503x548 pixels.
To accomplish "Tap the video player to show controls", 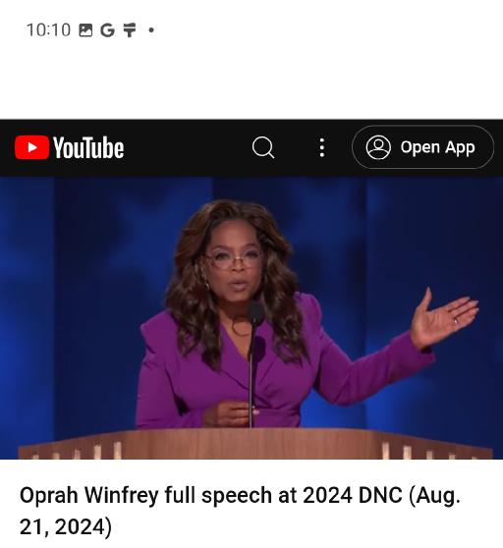I will tap(251, 317).
